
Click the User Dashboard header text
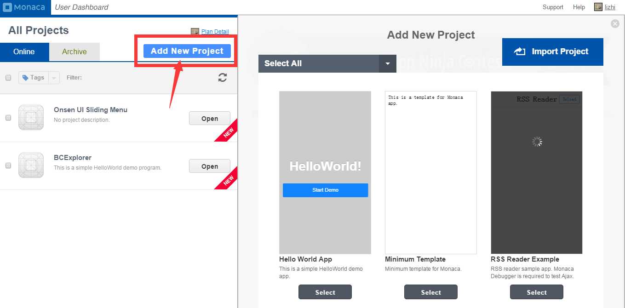[82, 7]
